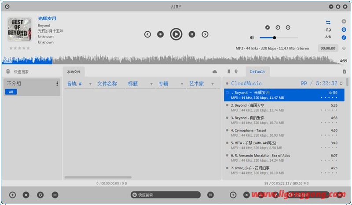Toggle the square marker of track 4 Tassel

227,130
